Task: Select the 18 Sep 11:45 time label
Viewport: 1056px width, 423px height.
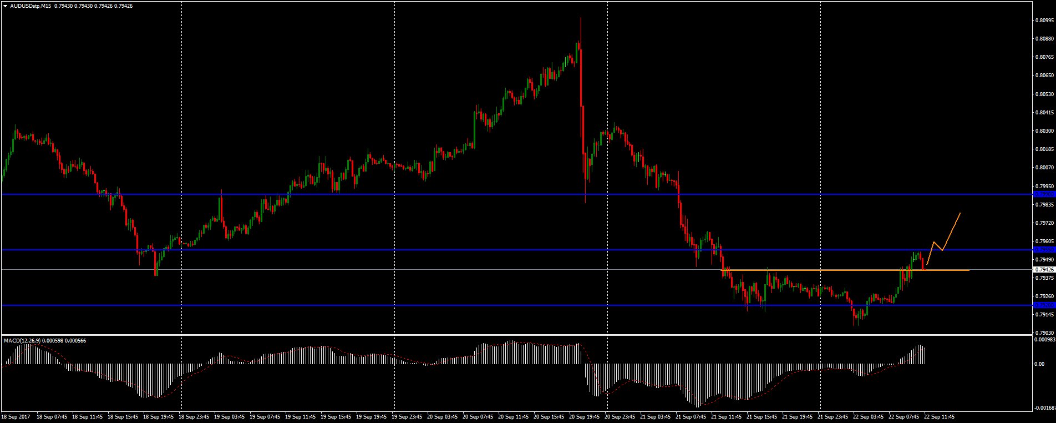Action: click(x=89, y=416)
